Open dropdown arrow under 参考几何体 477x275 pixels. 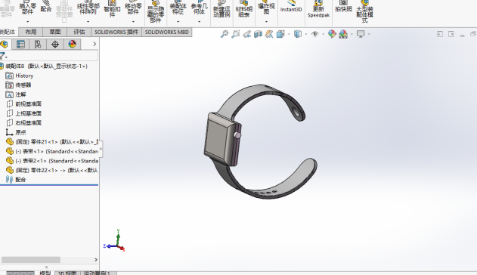(200, 22)
